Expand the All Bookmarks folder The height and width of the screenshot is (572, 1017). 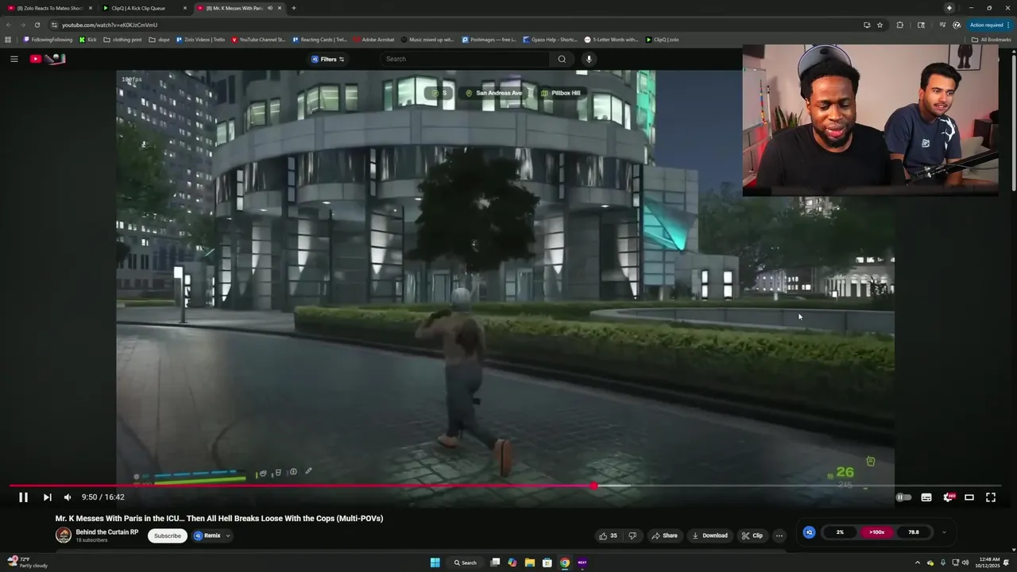[992, 39]
